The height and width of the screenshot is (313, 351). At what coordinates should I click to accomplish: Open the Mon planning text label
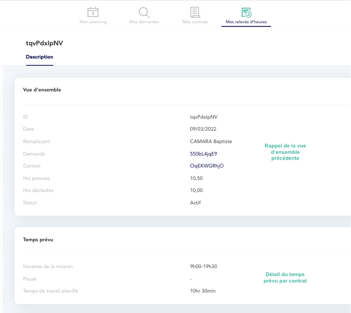93,22
